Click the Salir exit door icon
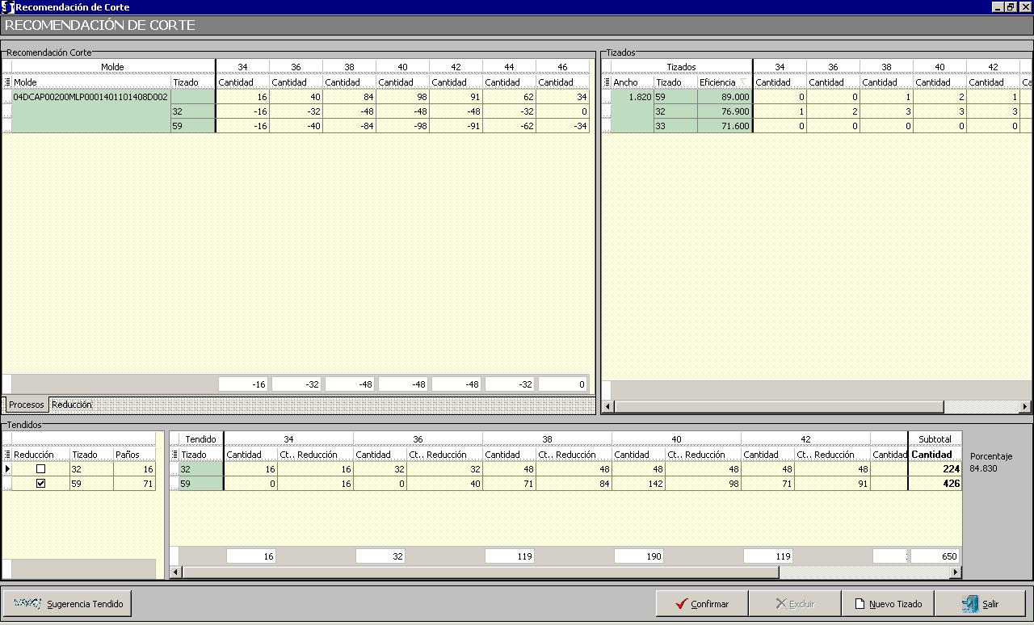Viewport: 1034px width, 625px height. 969,604
